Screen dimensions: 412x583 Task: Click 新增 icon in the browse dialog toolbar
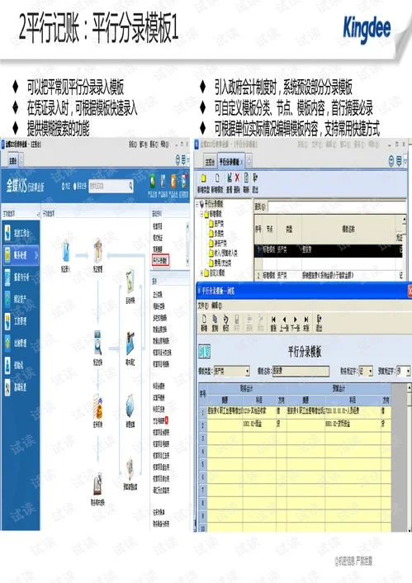tap(204, 319)
